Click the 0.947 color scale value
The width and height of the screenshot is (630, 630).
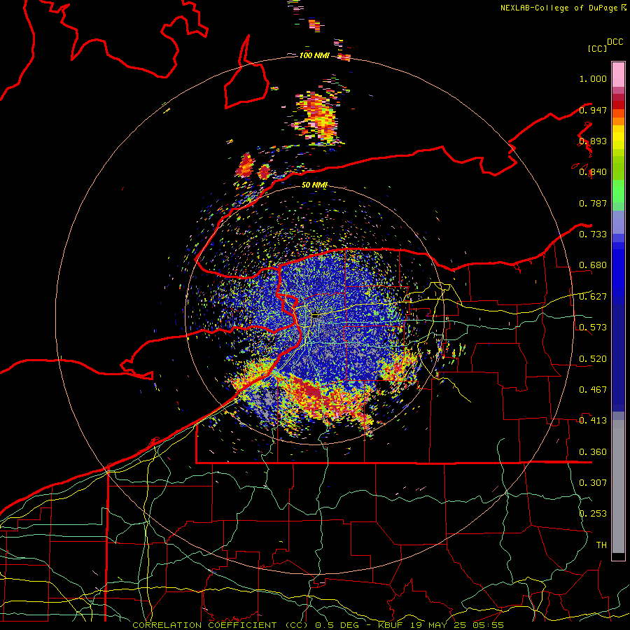pyautogui.click(x=593, y=110)
